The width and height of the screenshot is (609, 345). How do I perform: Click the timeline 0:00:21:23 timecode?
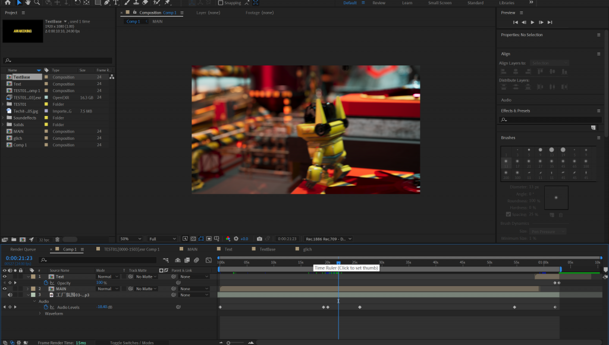click(x=19, y=258)
